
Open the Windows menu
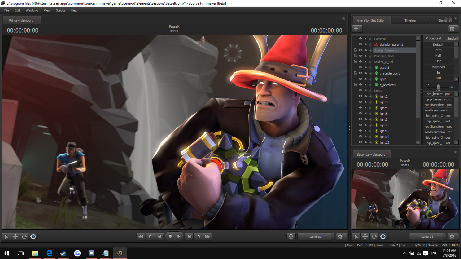32,10
